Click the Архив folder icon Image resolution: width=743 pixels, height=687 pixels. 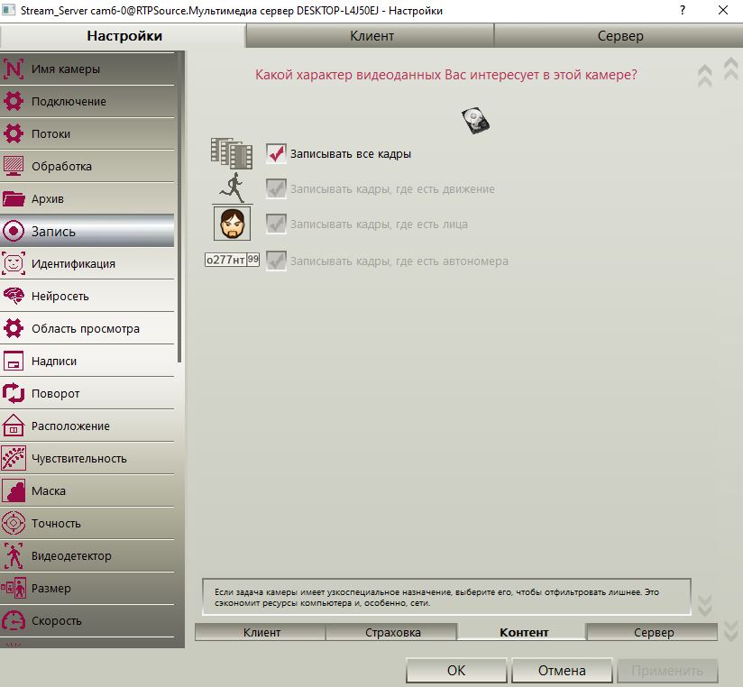click(14, 198)
